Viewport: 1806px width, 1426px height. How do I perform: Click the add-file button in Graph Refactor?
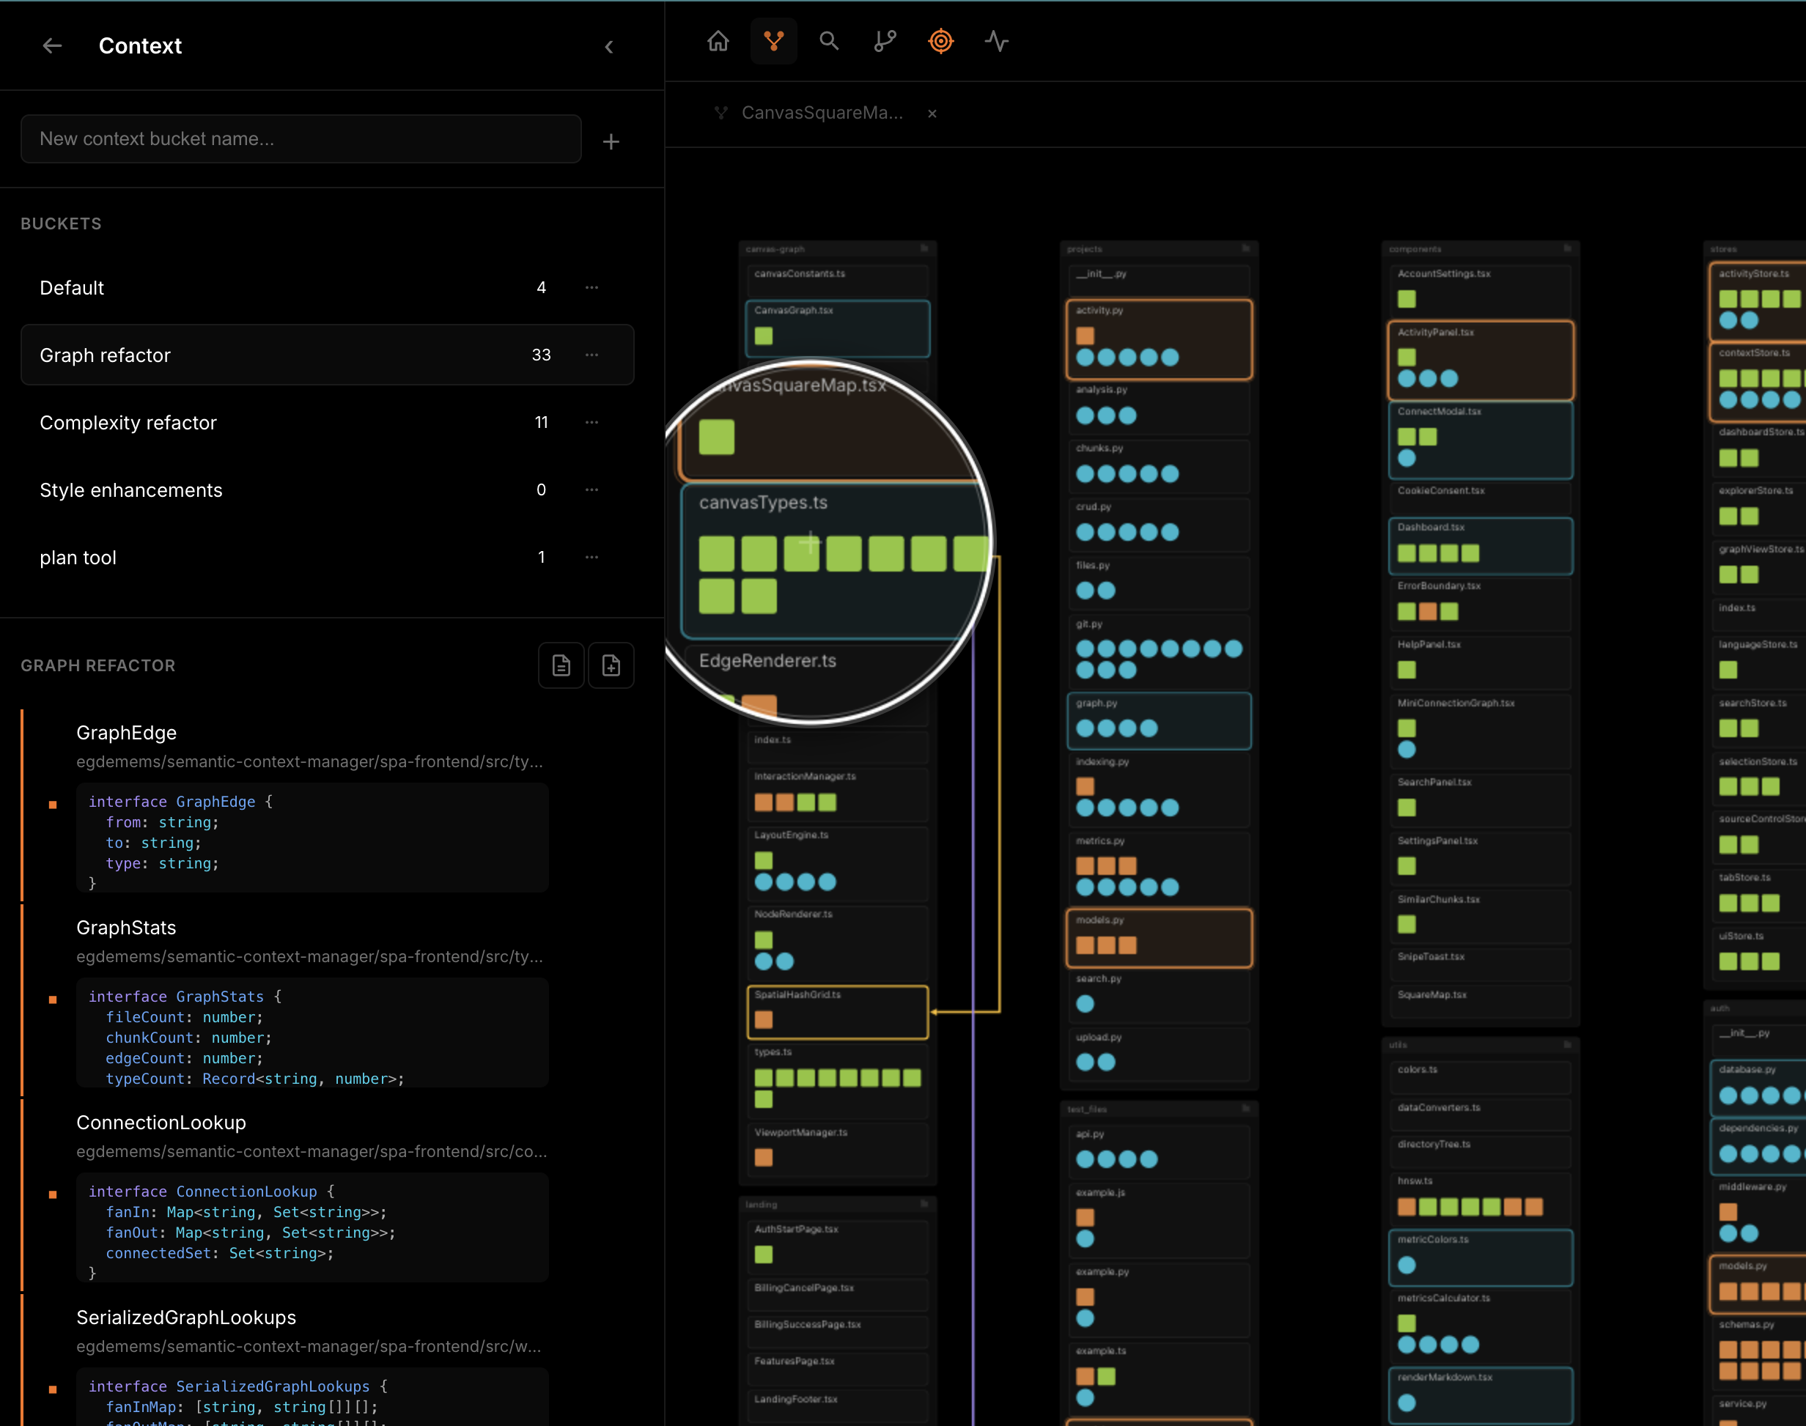[x=611, y=665]
